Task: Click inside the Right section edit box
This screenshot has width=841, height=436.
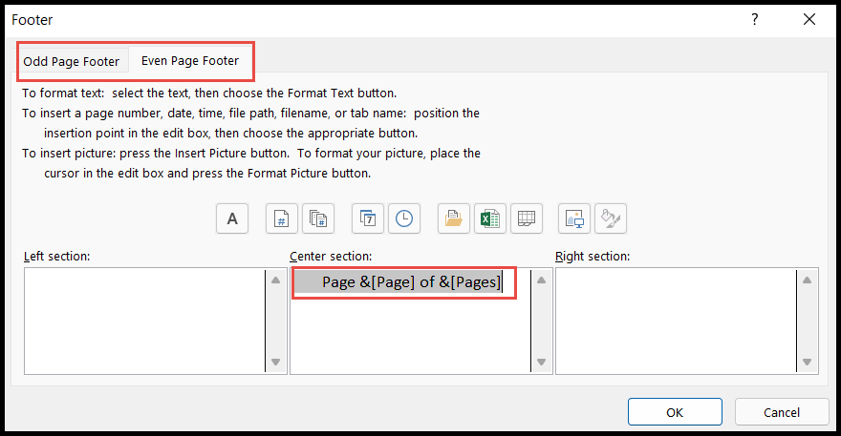Action: pyautogui.click(x=675, y=321)
